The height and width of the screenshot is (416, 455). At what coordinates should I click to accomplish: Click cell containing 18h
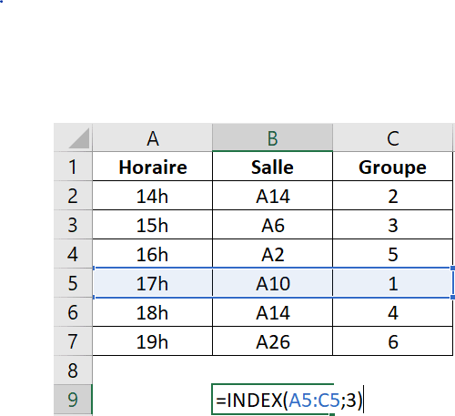(153, 312)
